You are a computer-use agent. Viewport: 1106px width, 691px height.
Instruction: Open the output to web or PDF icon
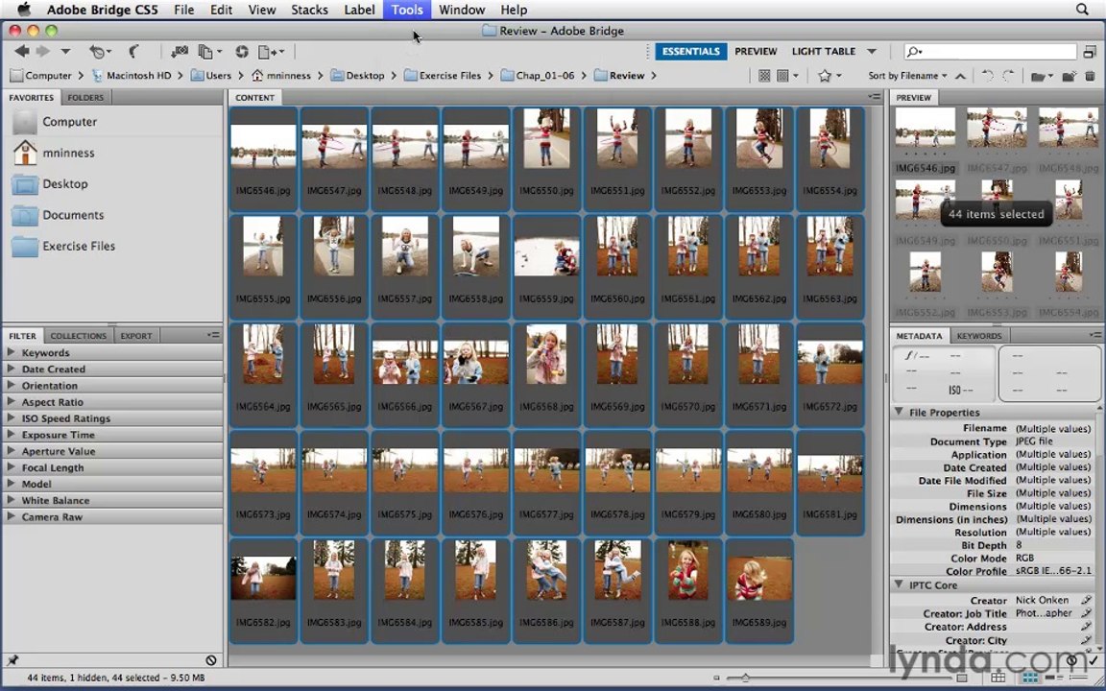271,52
